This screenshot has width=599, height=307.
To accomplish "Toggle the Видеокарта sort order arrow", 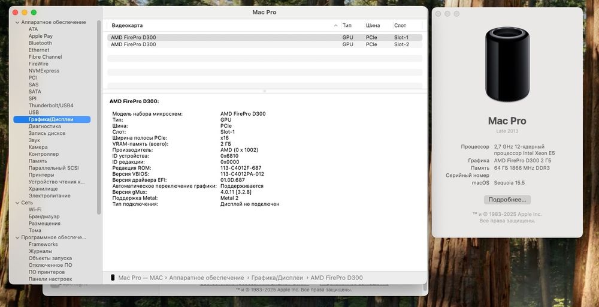I will [x=336, y=26].
